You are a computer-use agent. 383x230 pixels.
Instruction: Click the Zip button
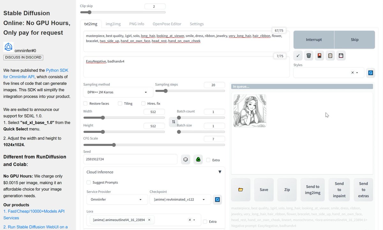coord(287,189)
